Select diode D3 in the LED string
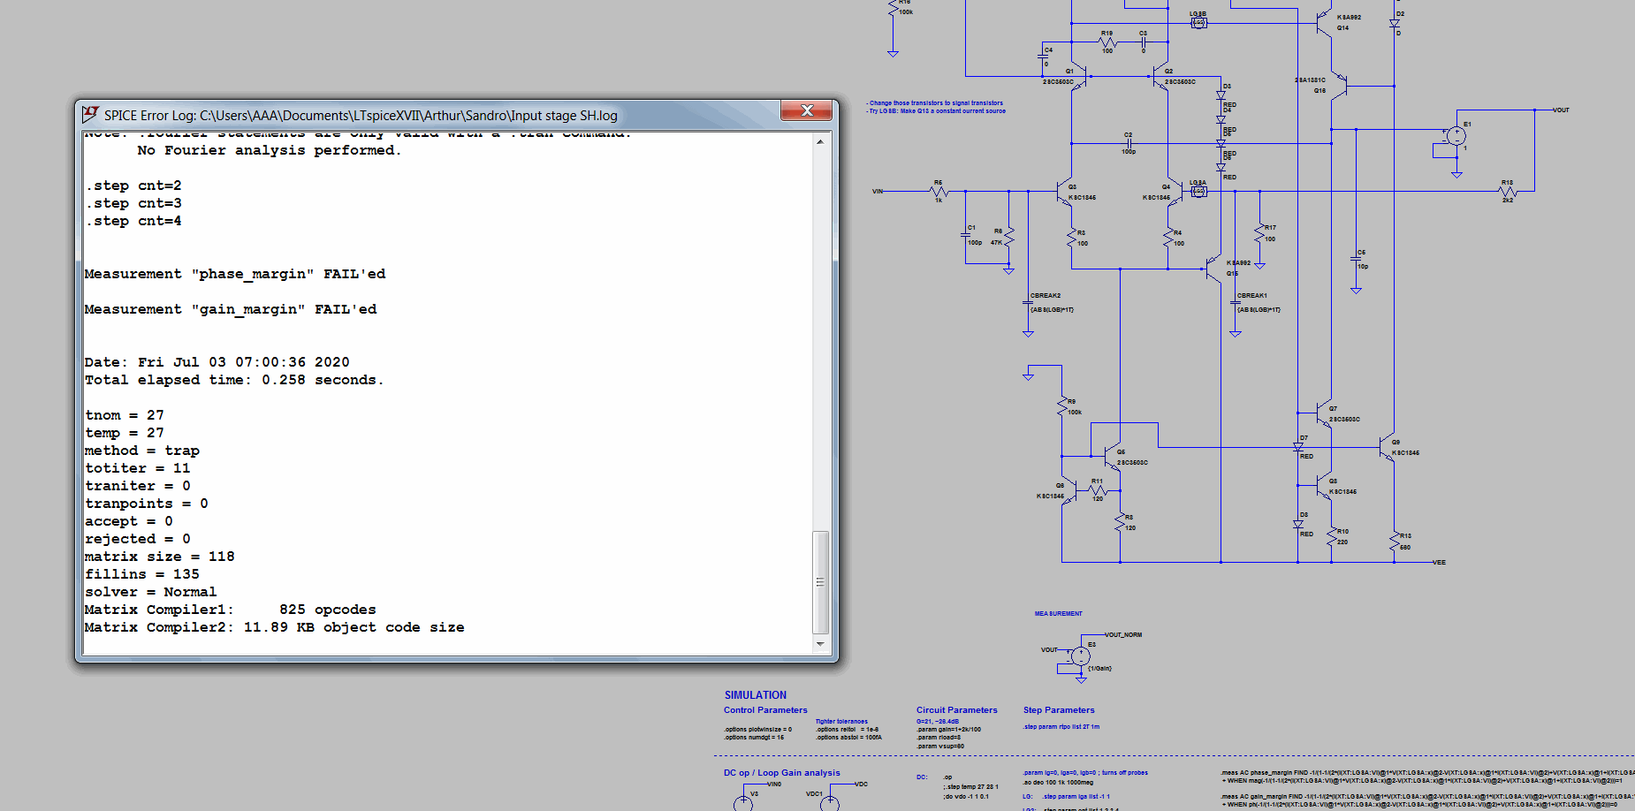 click(1221, 95)
